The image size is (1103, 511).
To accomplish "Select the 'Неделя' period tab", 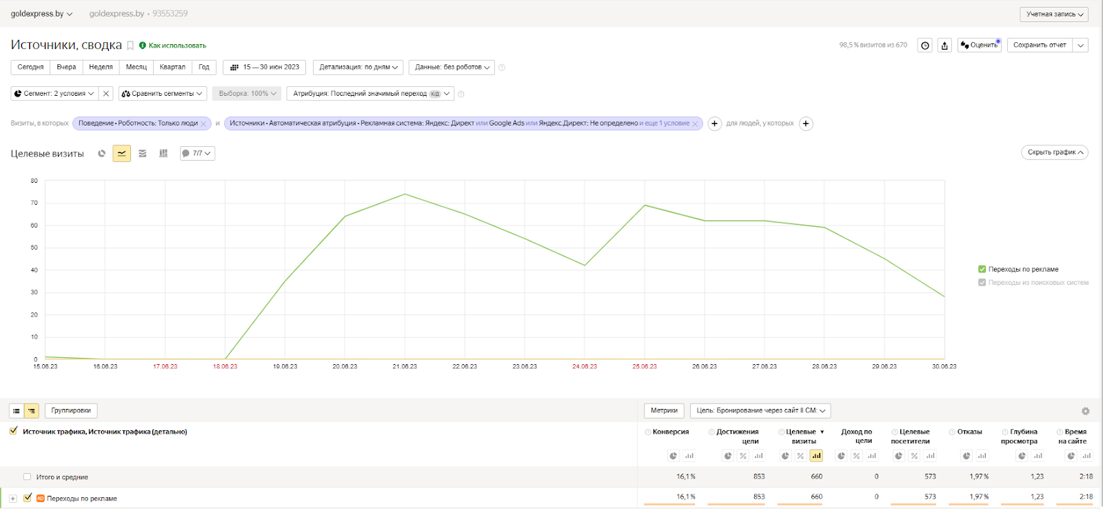I will click(101, 67).
